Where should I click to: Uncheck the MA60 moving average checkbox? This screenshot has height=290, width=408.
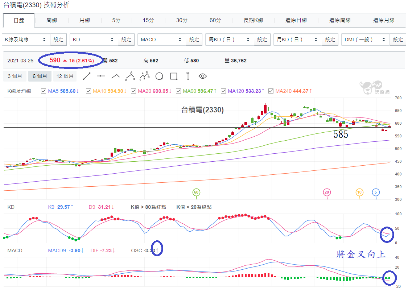point(178,91)
